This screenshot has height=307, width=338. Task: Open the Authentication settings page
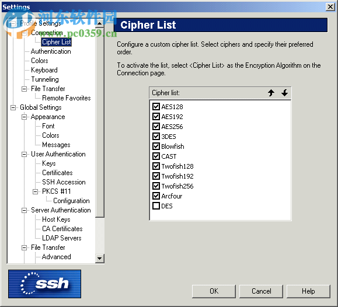pos(51,51)
